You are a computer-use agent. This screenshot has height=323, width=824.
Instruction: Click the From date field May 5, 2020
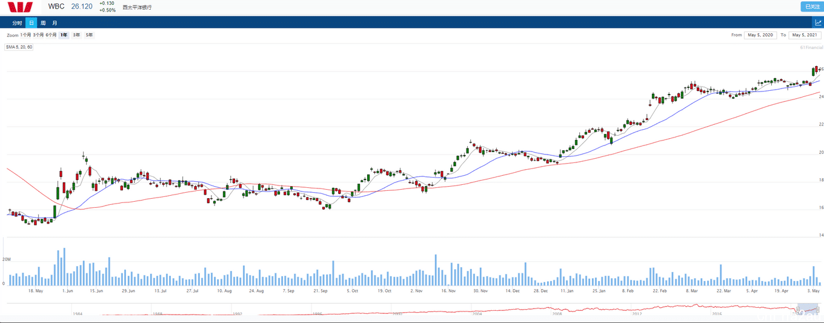760,35
